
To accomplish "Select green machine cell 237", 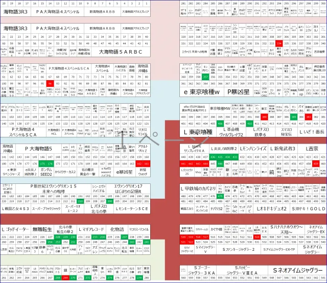I will point(125,237).
